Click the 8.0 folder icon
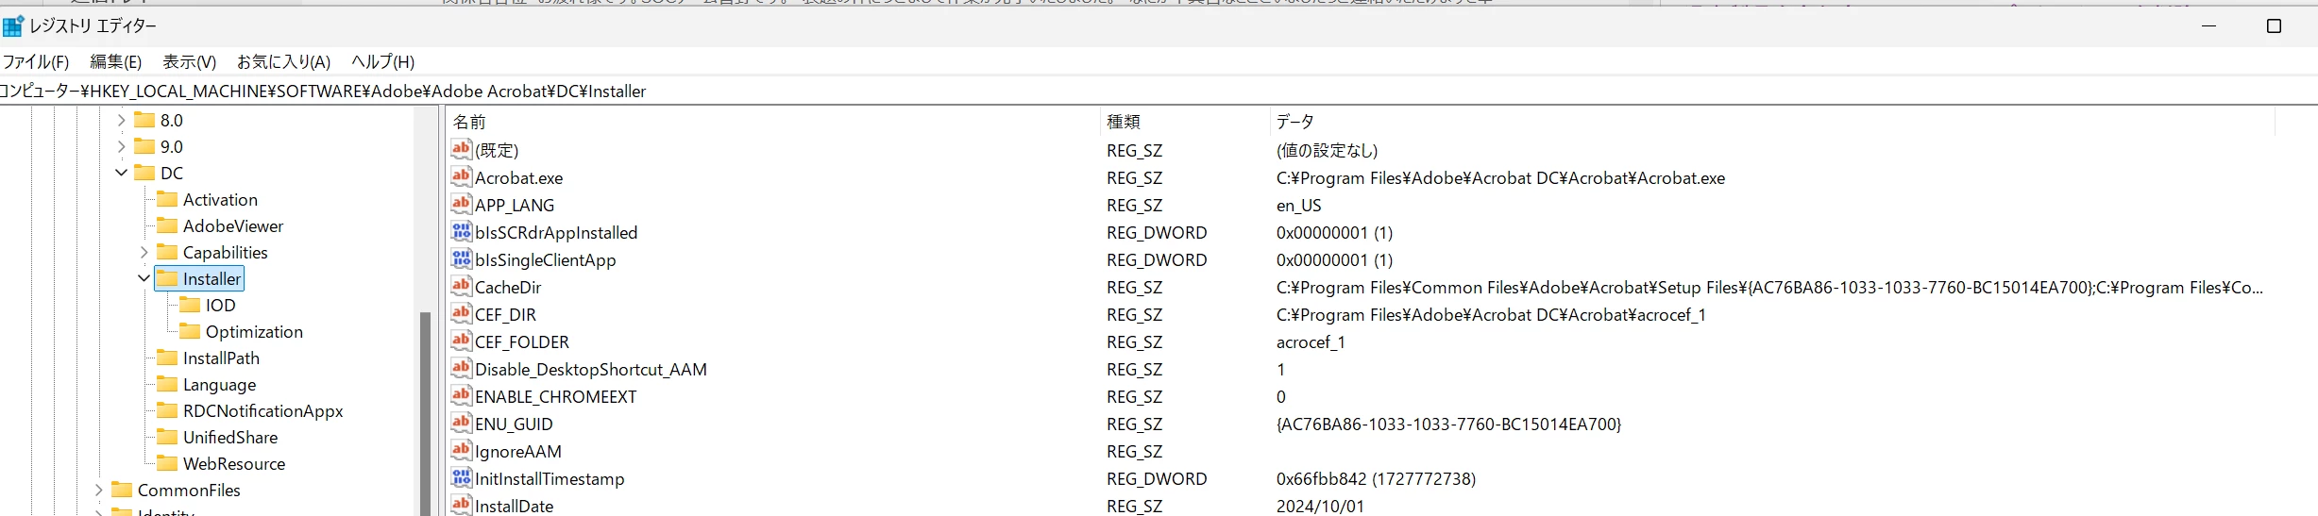Viewport: 2318px width, 516px height. [x=144, y=120]
